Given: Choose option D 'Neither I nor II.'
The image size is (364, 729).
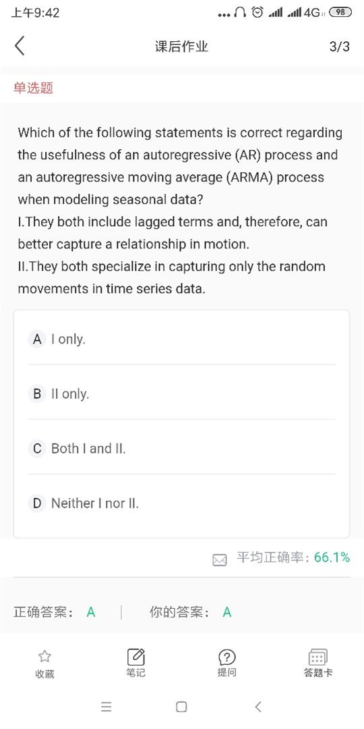Looking at the screenshot, I should [x=181, y=503].
